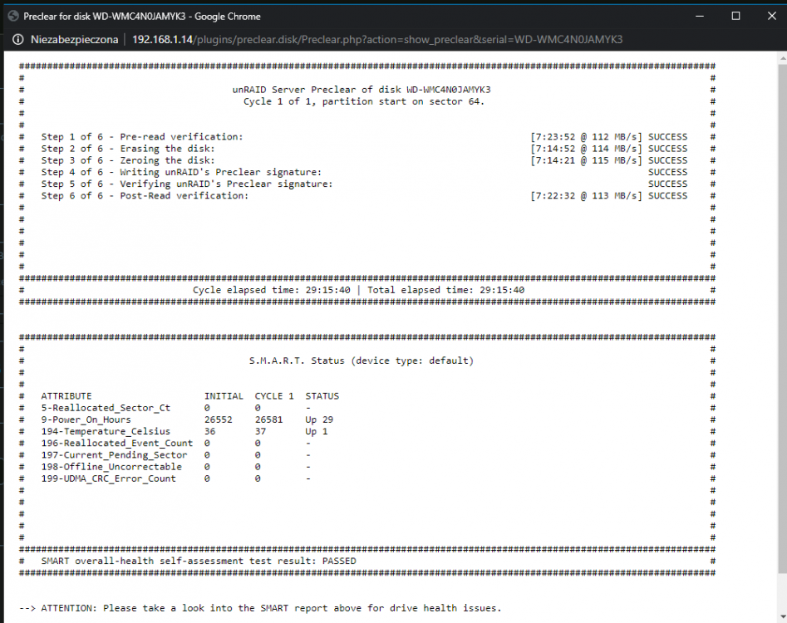Image resolution: width=787 pixels, height=623 pixels.
Task: Click '197-Current_Pending_Sector' attribute row
Action: pyautogui.click(x=114, y=455)
